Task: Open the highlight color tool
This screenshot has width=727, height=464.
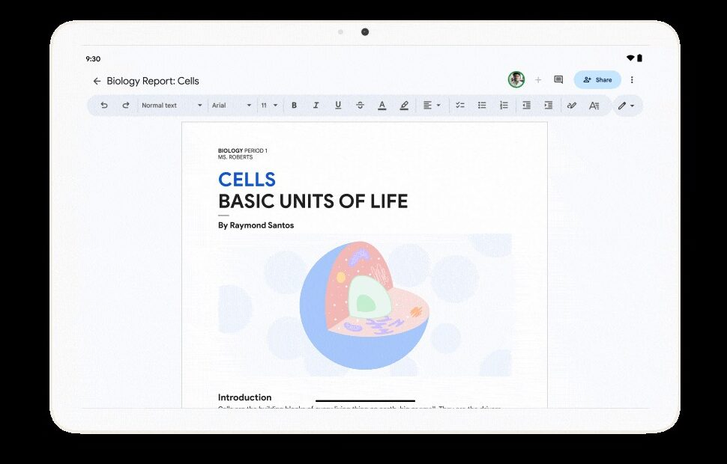Action: point(404,106)
